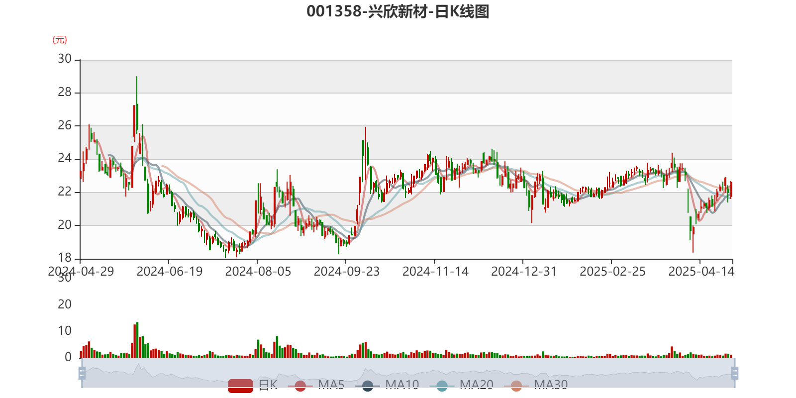Click the 2024-11-14 axis date
796x398 pixels.
click(435, 272)
